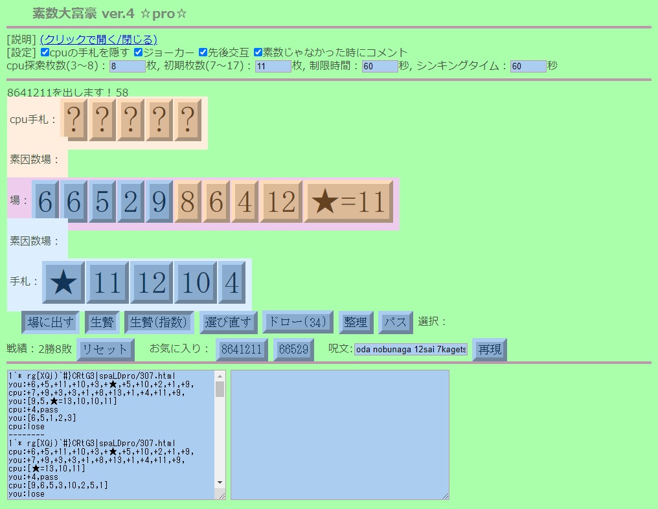Click favorite 8641211 button

[x=242, y=350]
